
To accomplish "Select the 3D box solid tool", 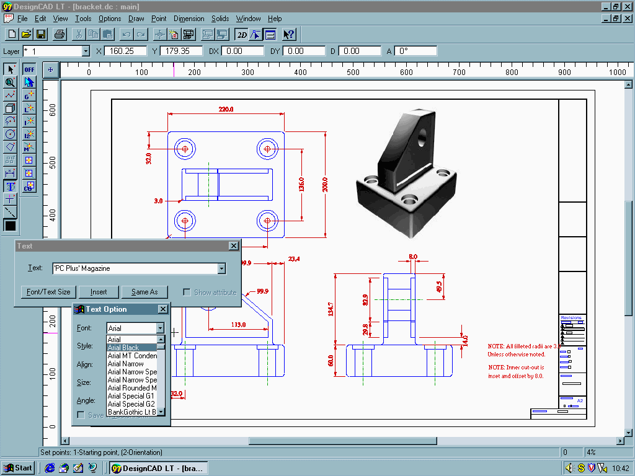I will (10, 108).
